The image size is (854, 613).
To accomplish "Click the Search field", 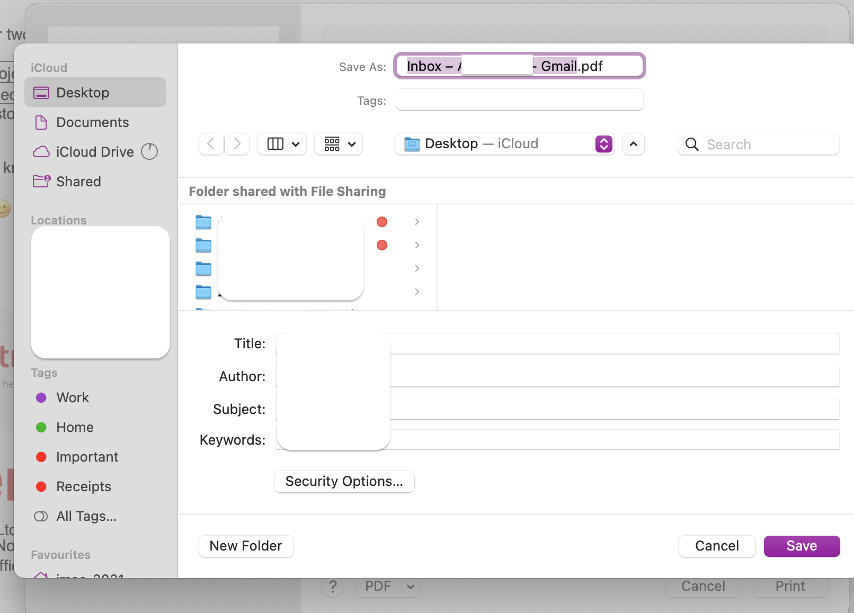I will 759,145.
